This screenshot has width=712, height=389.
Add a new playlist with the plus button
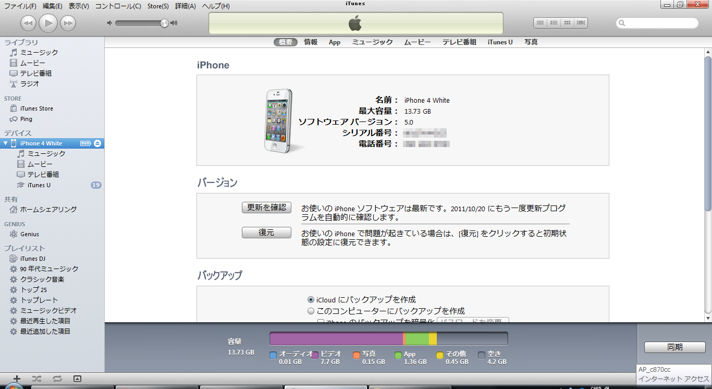click(x=17, y=379)
